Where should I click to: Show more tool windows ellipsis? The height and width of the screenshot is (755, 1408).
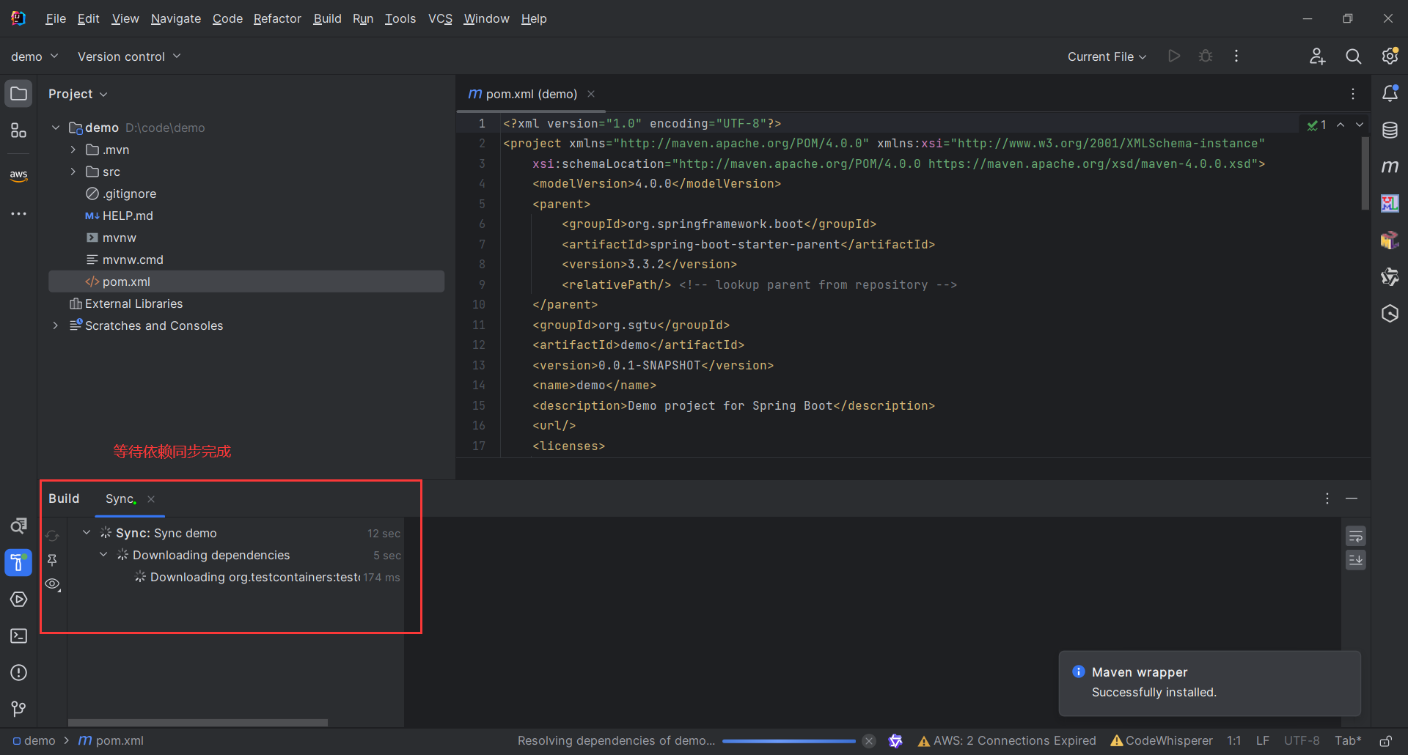pos(19,214)
